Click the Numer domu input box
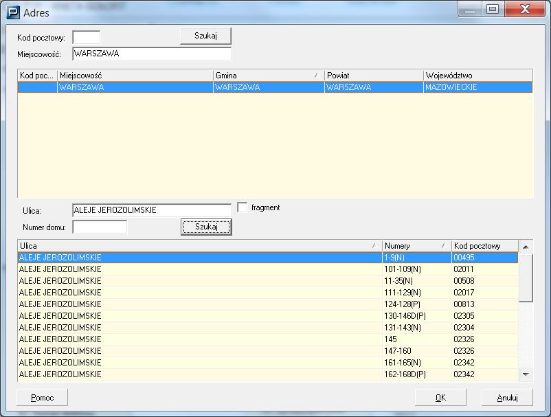 pyautogui.click(x=100, y=227)
